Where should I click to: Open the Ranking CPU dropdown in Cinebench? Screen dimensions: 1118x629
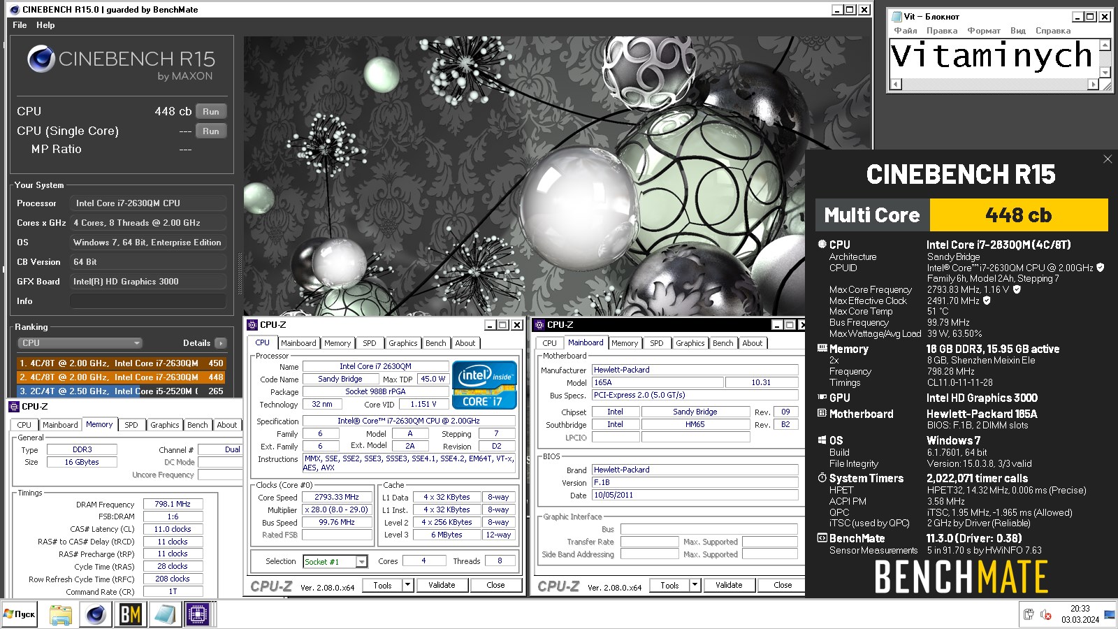[x=80, y=343]
